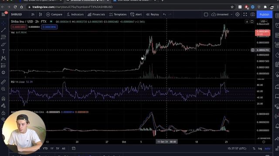This screenshot has width=279, height=156.
Task: Open the Fibonacci retracement tools
Action: pyautogui.click(x=3, y=37)
